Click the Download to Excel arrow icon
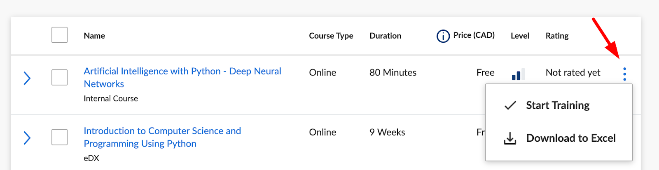Screen dimensions: 659x170 (x=510, y=138)
